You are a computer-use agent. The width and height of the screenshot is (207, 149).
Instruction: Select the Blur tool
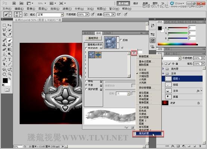point(4,54)
